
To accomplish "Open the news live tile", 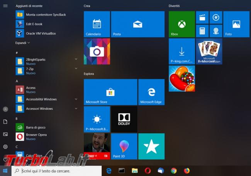I will tap(97, 146).
